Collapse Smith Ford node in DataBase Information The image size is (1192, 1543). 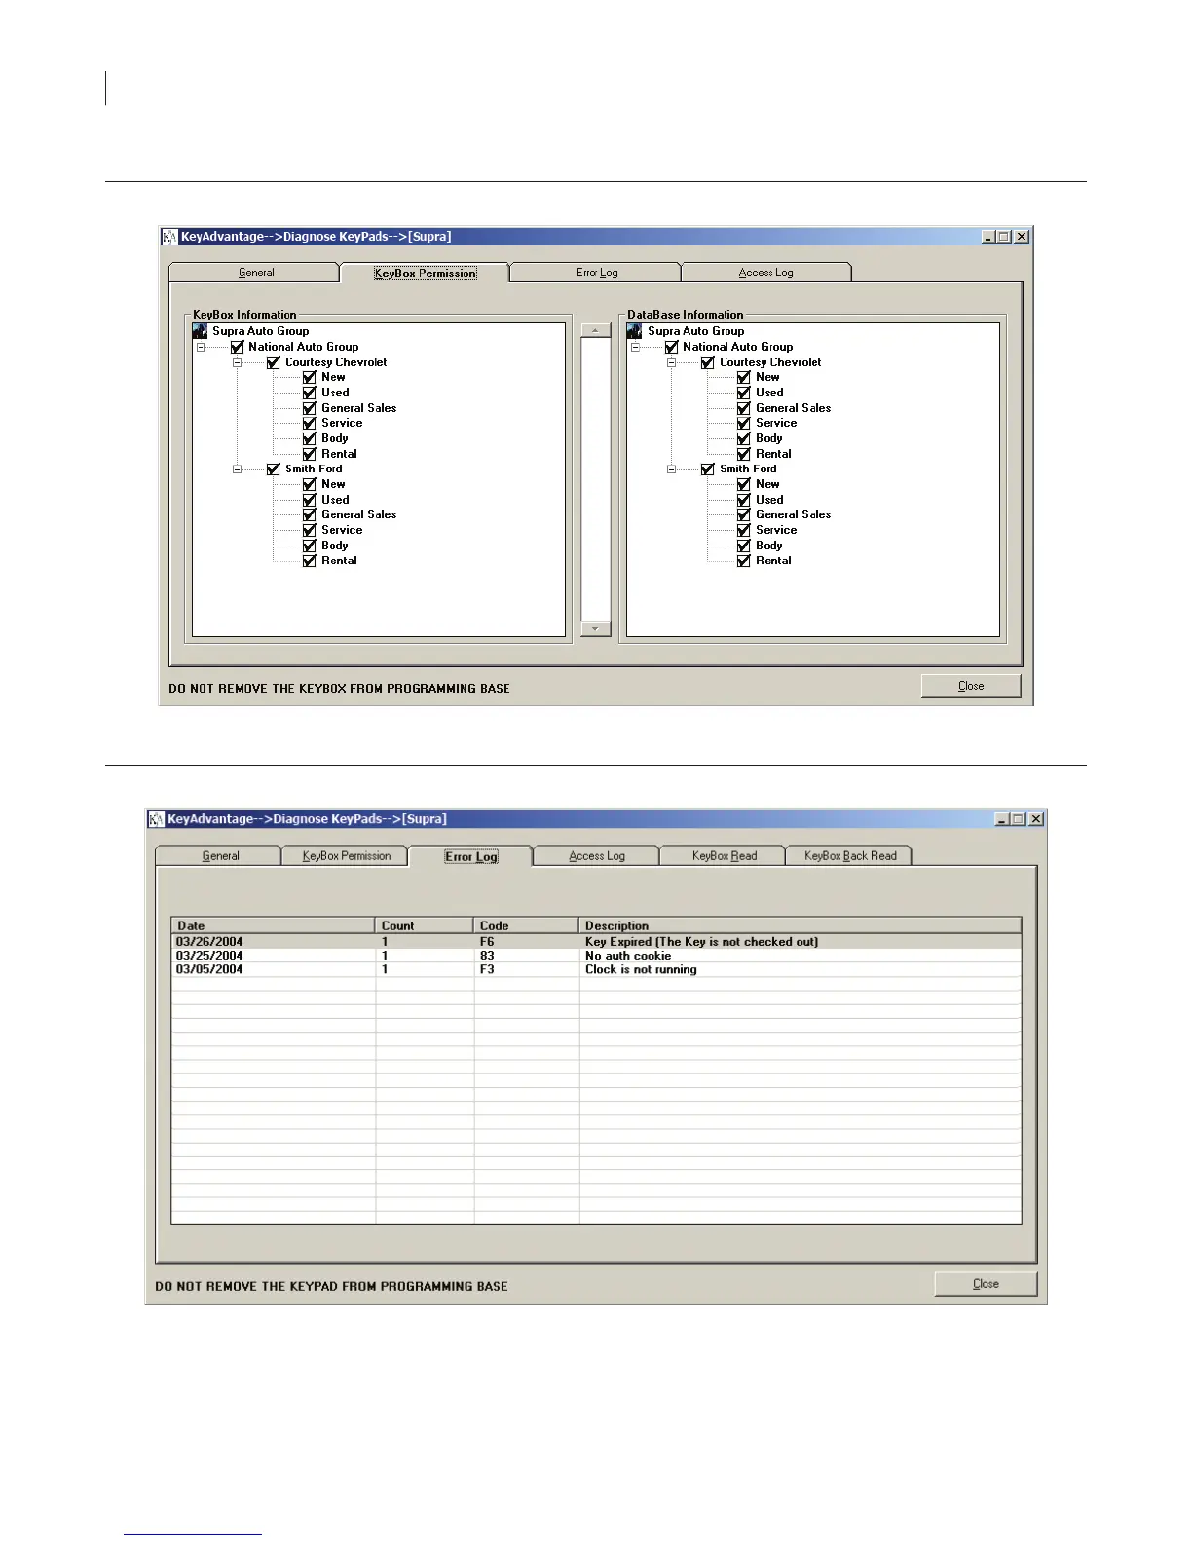(671, 469)
